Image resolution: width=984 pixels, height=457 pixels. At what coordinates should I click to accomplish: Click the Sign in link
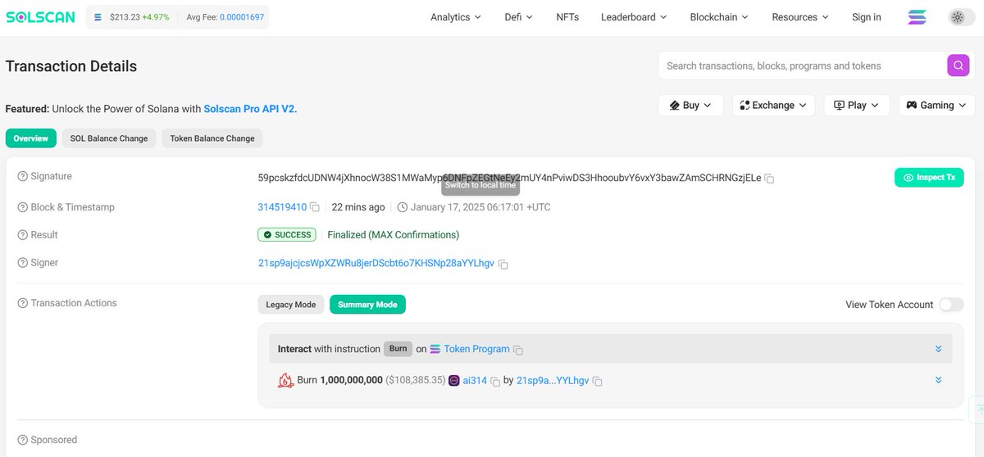click(867, 17)
